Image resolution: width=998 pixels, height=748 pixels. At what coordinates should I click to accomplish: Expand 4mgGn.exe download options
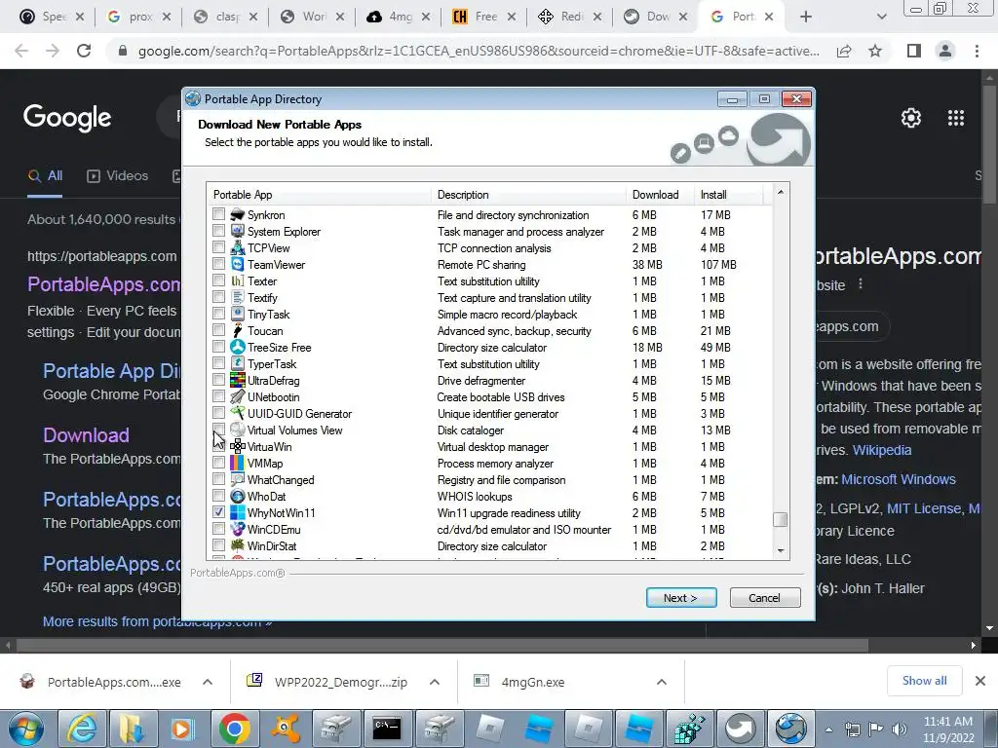click(x=662, y=682)
